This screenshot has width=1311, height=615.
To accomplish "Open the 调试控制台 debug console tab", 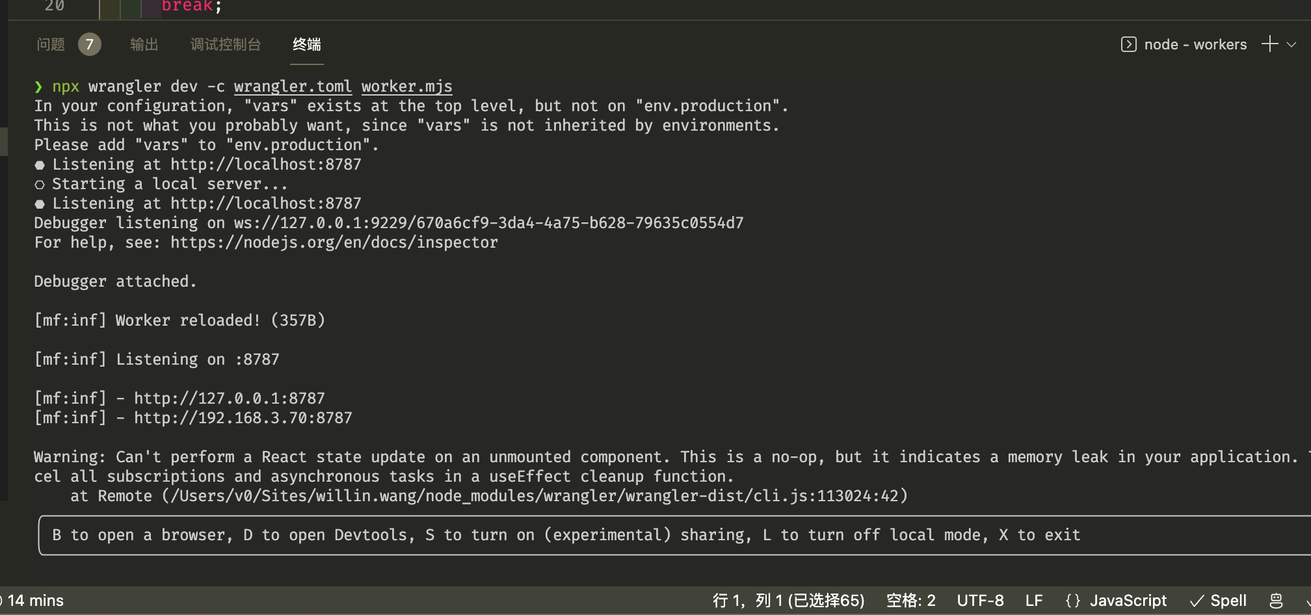I will pos(226,44).
